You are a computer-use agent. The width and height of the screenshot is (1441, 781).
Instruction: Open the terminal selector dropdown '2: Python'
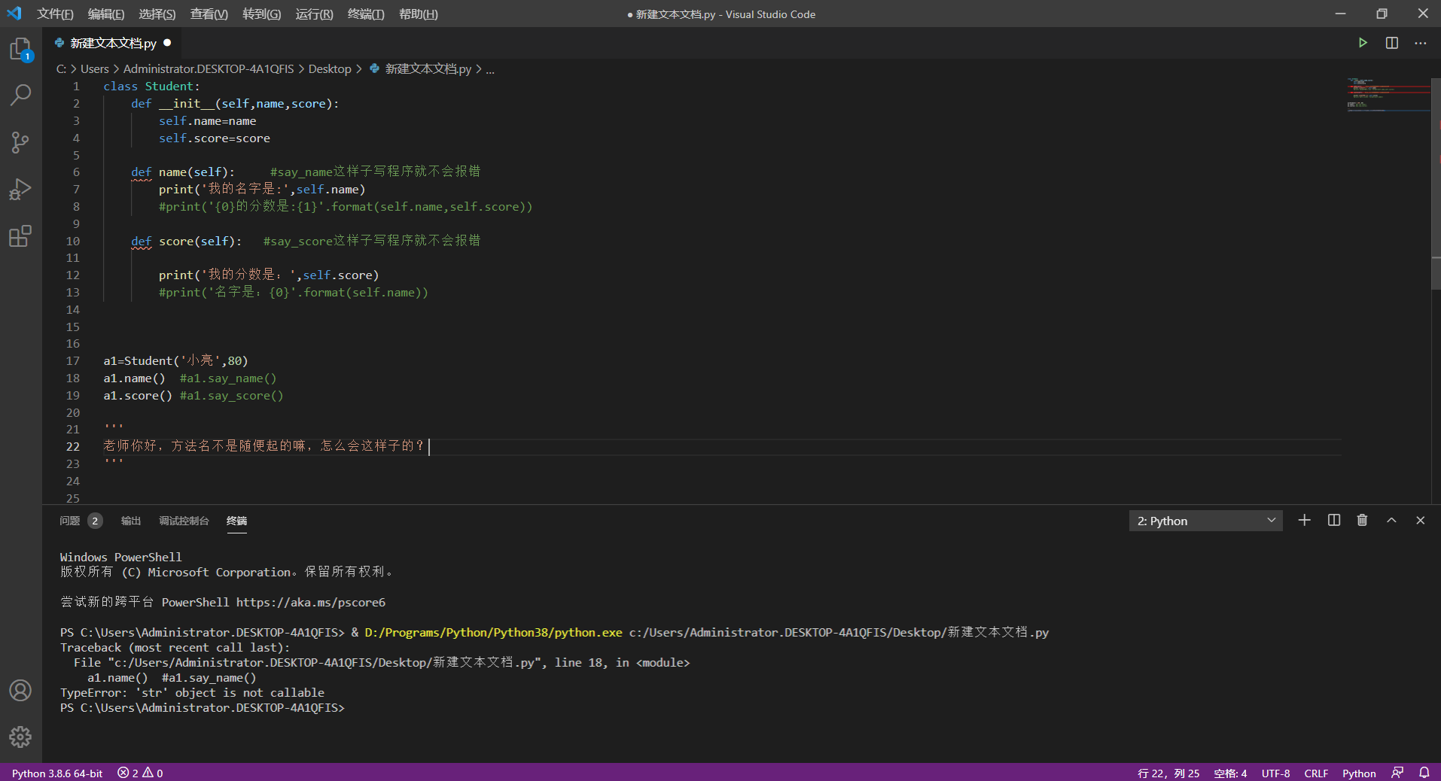click(x=1205, y=521)
